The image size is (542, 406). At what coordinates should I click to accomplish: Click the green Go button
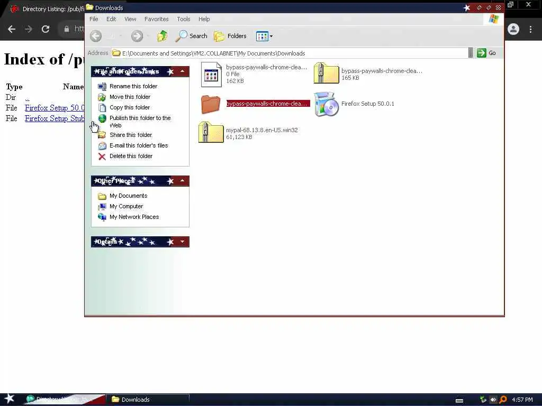point(486,53)
